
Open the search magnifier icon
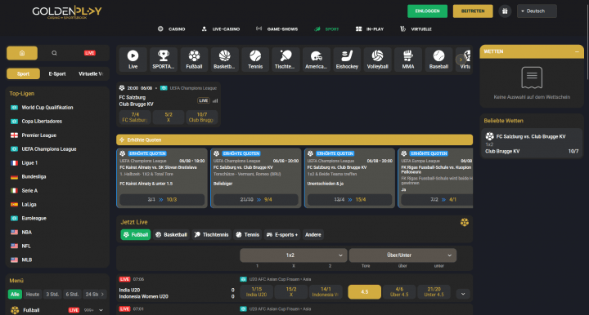[54, 53]
